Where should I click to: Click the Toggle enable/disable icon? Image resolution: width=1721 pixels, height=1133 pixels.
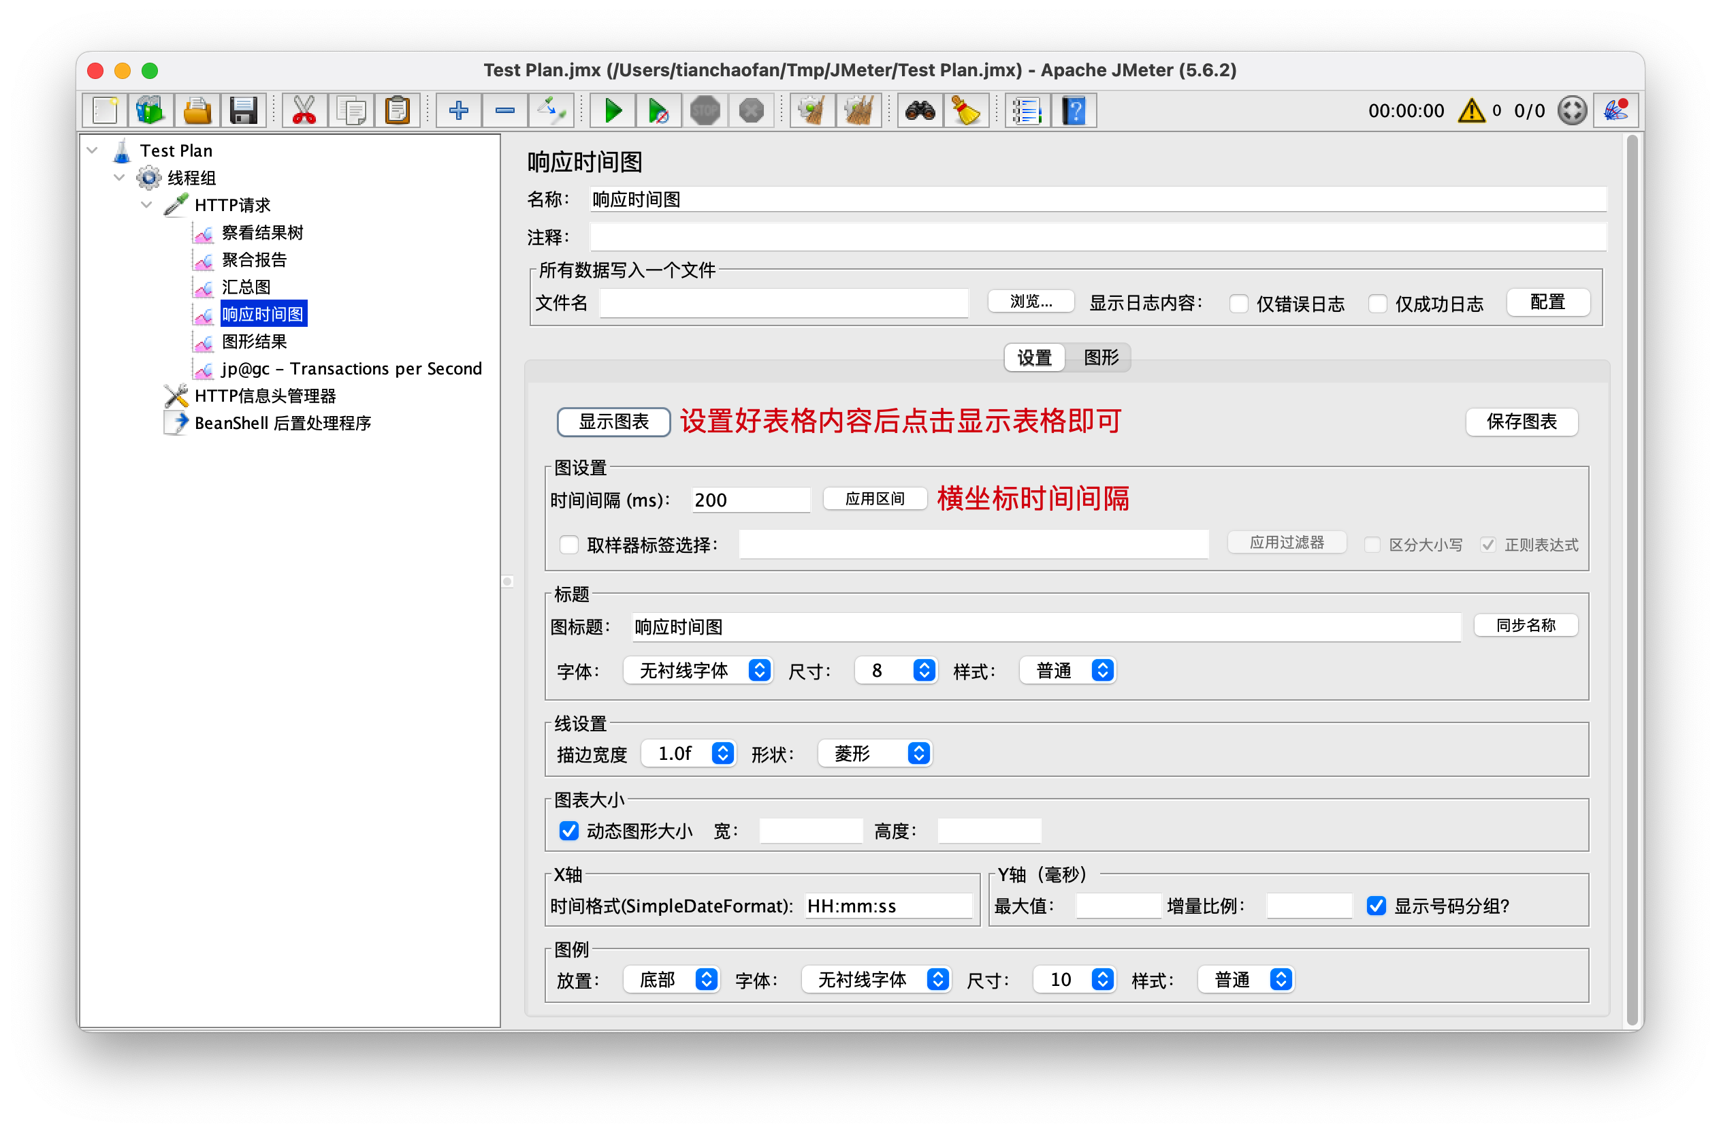[x=551, y=110]
